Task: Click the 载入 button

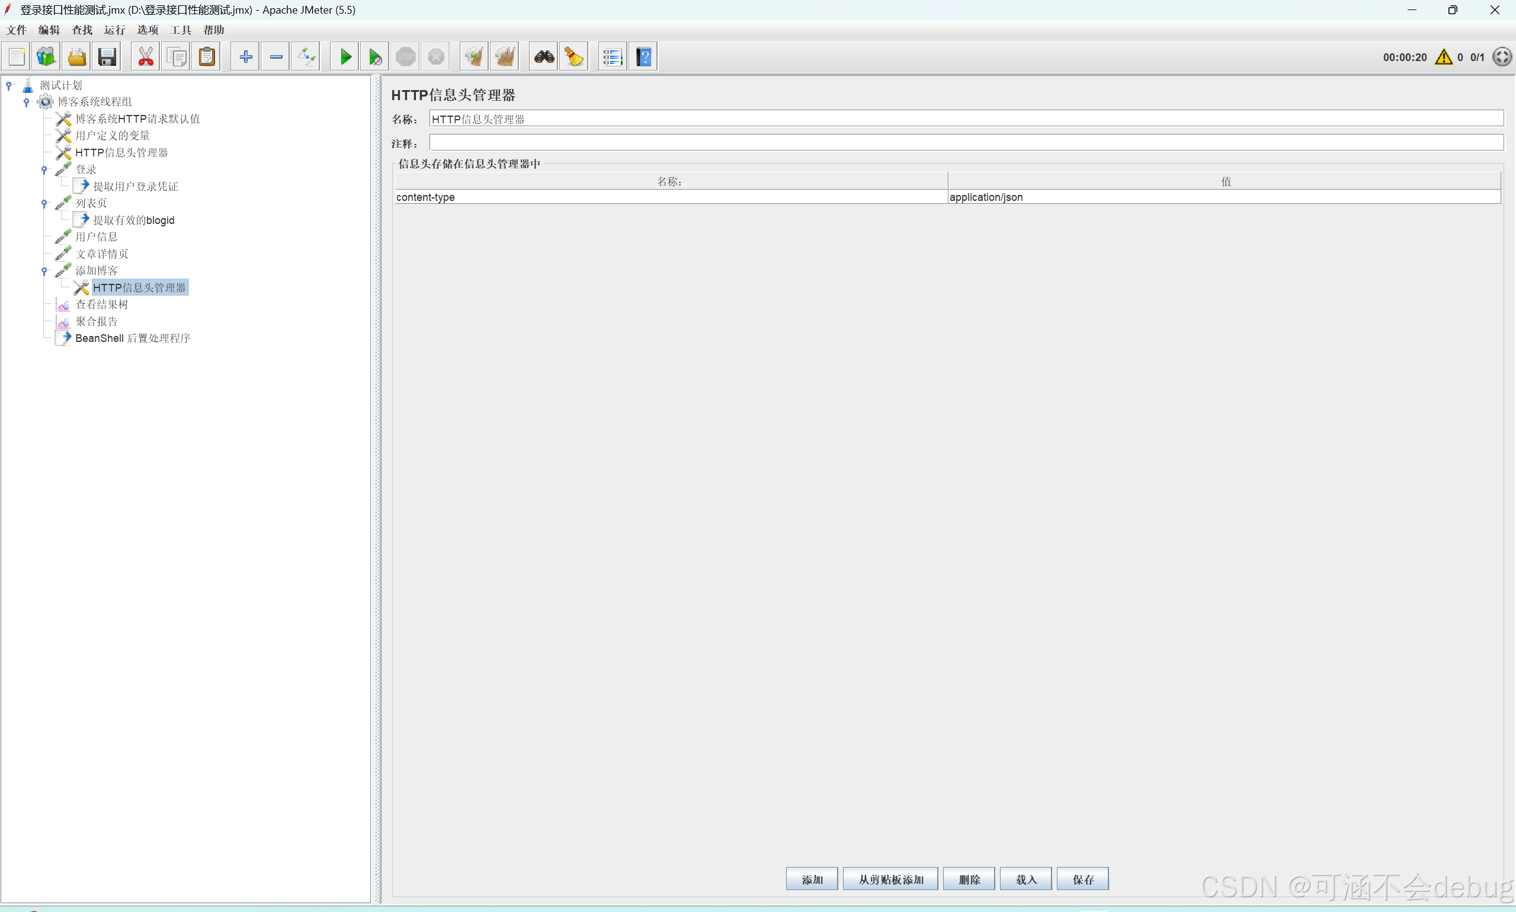Action: 1026,879
